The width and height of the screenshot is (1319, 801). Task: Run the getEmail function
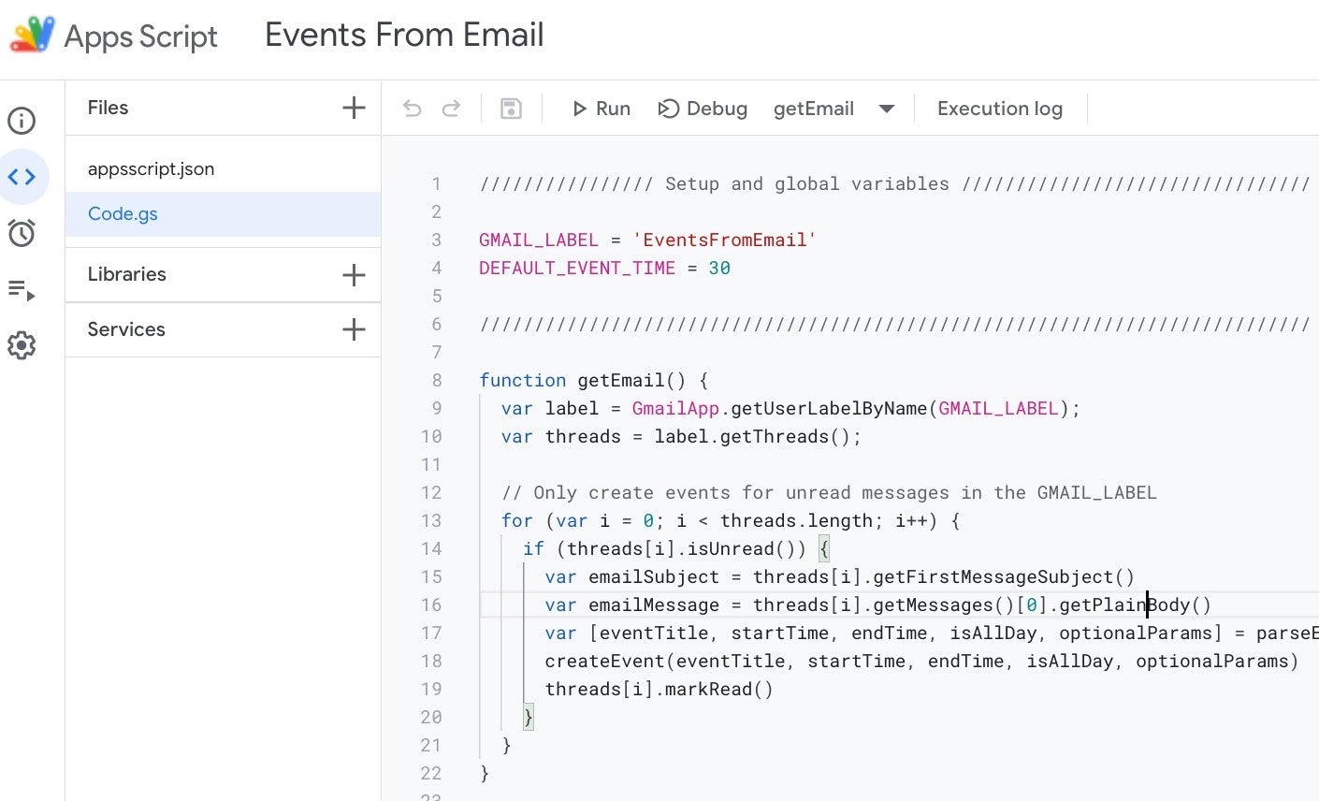pyautogui.click(x=602, y=108)
